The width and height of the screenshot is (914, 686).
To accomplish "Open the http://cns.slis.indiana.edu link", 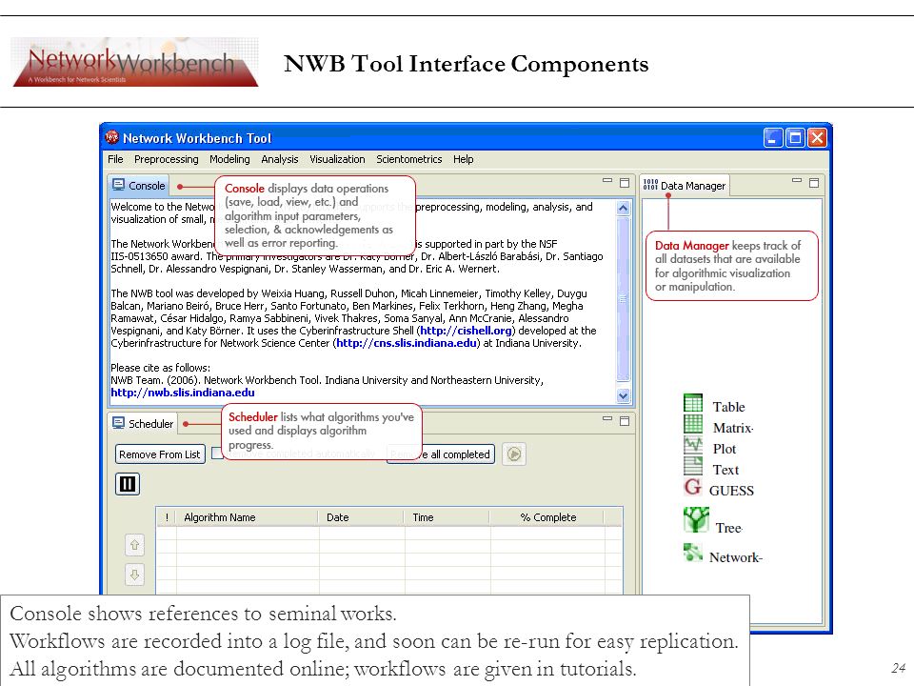I will (x=407, y=343).
